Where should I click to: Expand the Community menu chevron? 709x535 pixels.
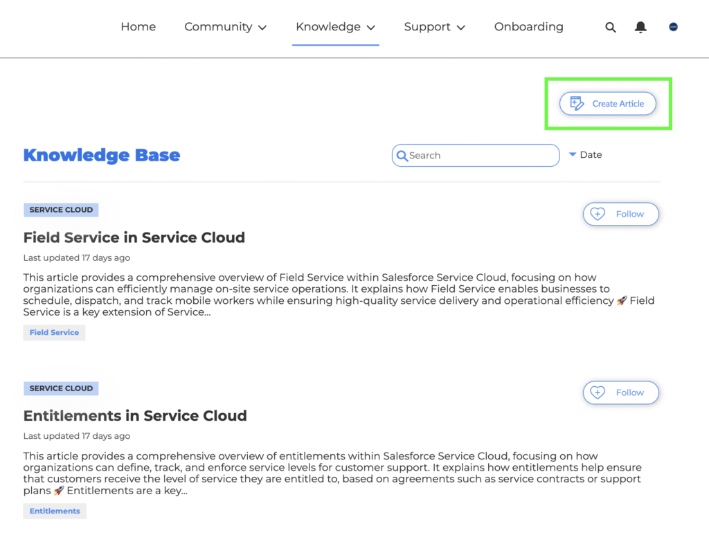click(262, 28)
